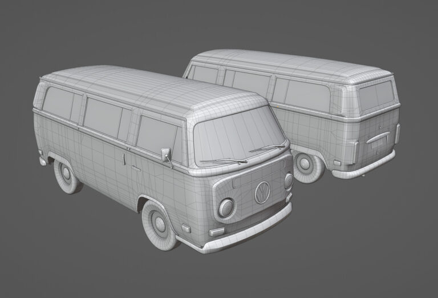Click the front van's cab door handle

[136, 168]
